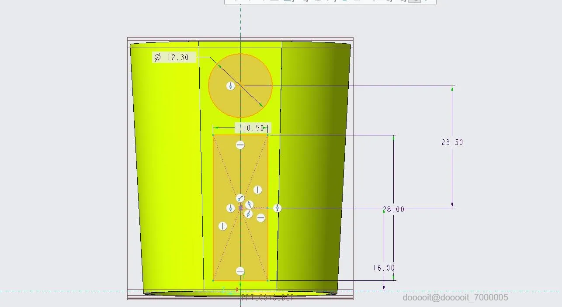Select the PRT_CSYS_DEF coordinate system label
The width and height of the screenshot is (562, 307).
[x=267, y=297]
